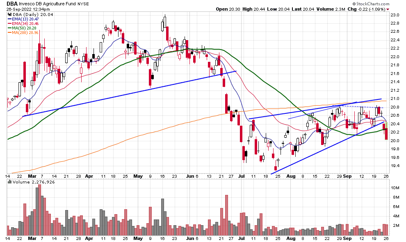This screenshot has height=242, width=406.
Task: Open the StockCharts.com attribution text
Action: 371,4
